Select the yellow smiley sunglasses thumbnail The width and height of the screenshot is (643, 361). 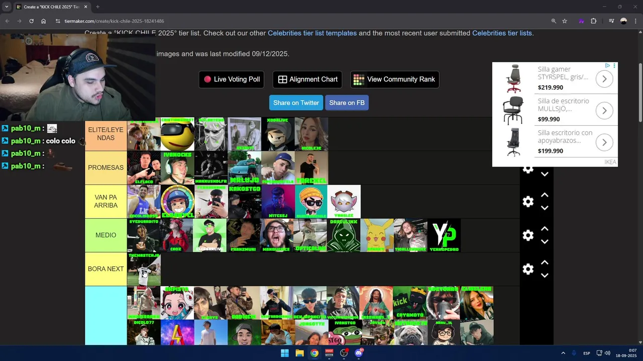click(x=177, y=134)
